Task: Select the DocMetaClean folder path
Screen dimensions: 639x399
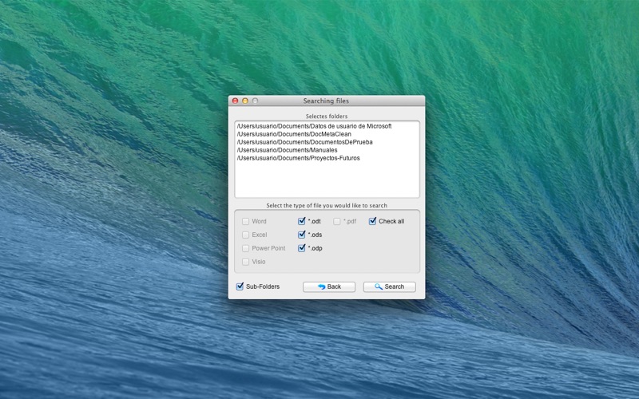Action: tap(294, 134)
